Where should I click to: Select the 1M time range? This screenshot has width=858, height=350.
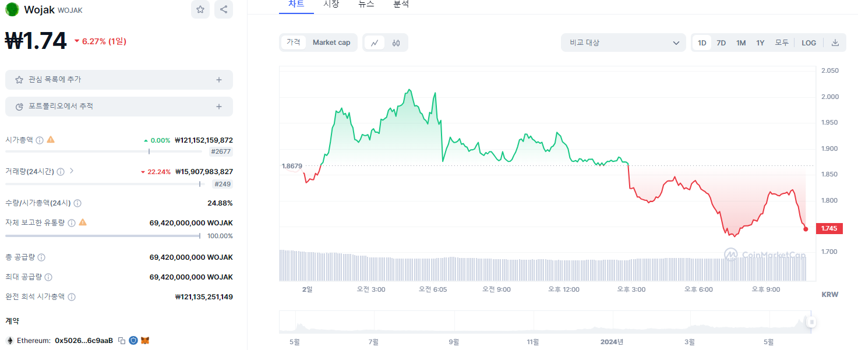point(741,43)
